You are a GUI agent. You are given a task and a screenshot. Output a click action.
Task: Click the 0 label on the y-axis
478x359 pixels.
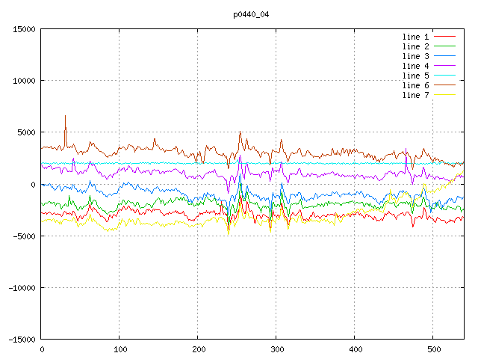tap(34, 184)
